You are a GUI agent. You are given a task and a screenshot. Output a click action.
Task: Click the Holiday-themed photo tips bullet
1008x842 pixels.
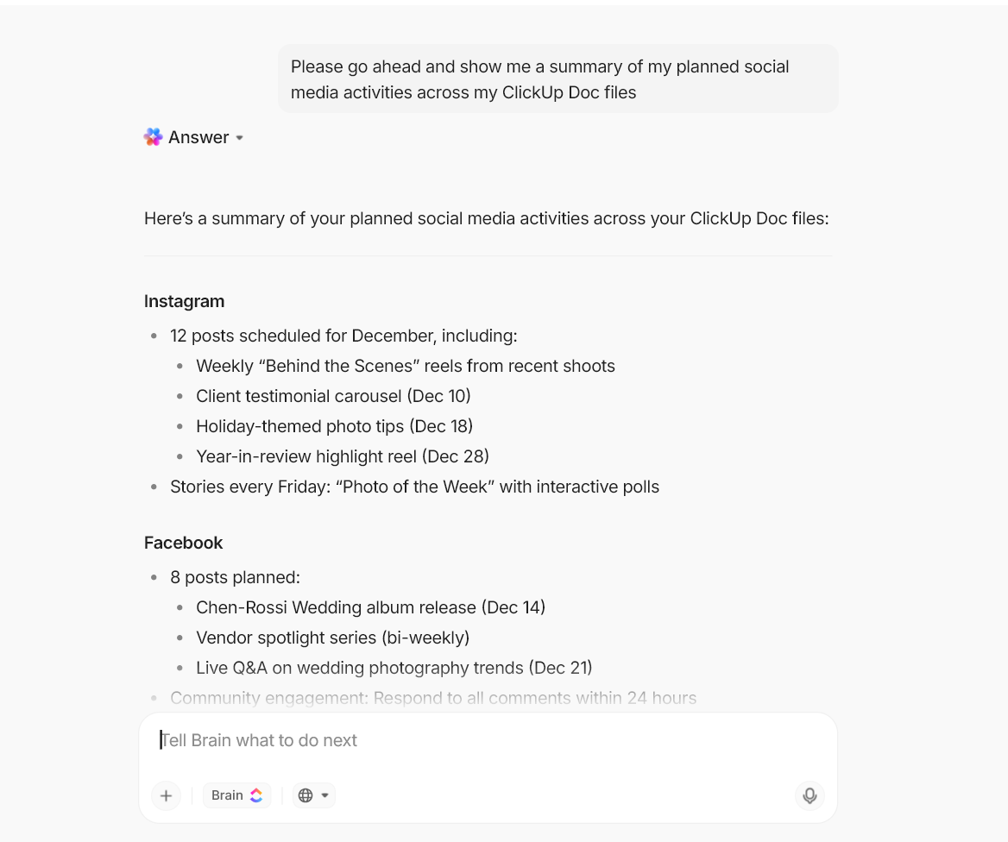(x=335, y=426)
